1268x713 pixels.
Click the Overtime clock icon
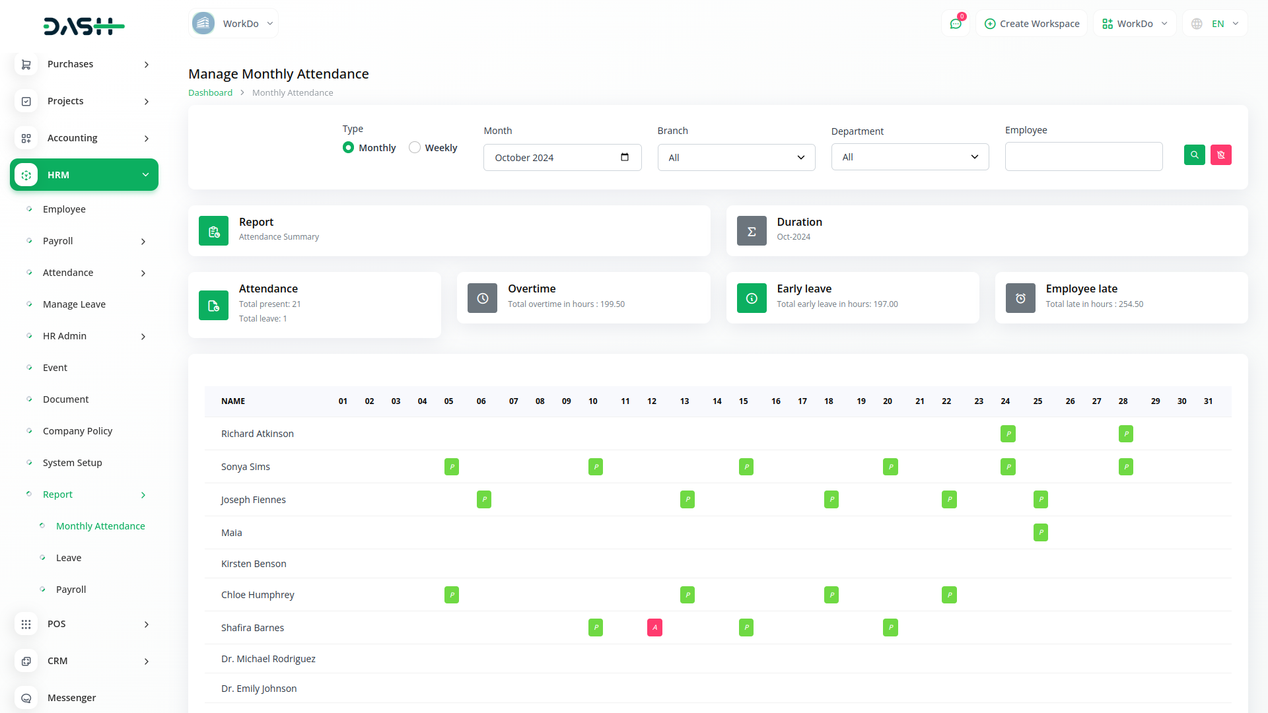(x=481, y=298)
